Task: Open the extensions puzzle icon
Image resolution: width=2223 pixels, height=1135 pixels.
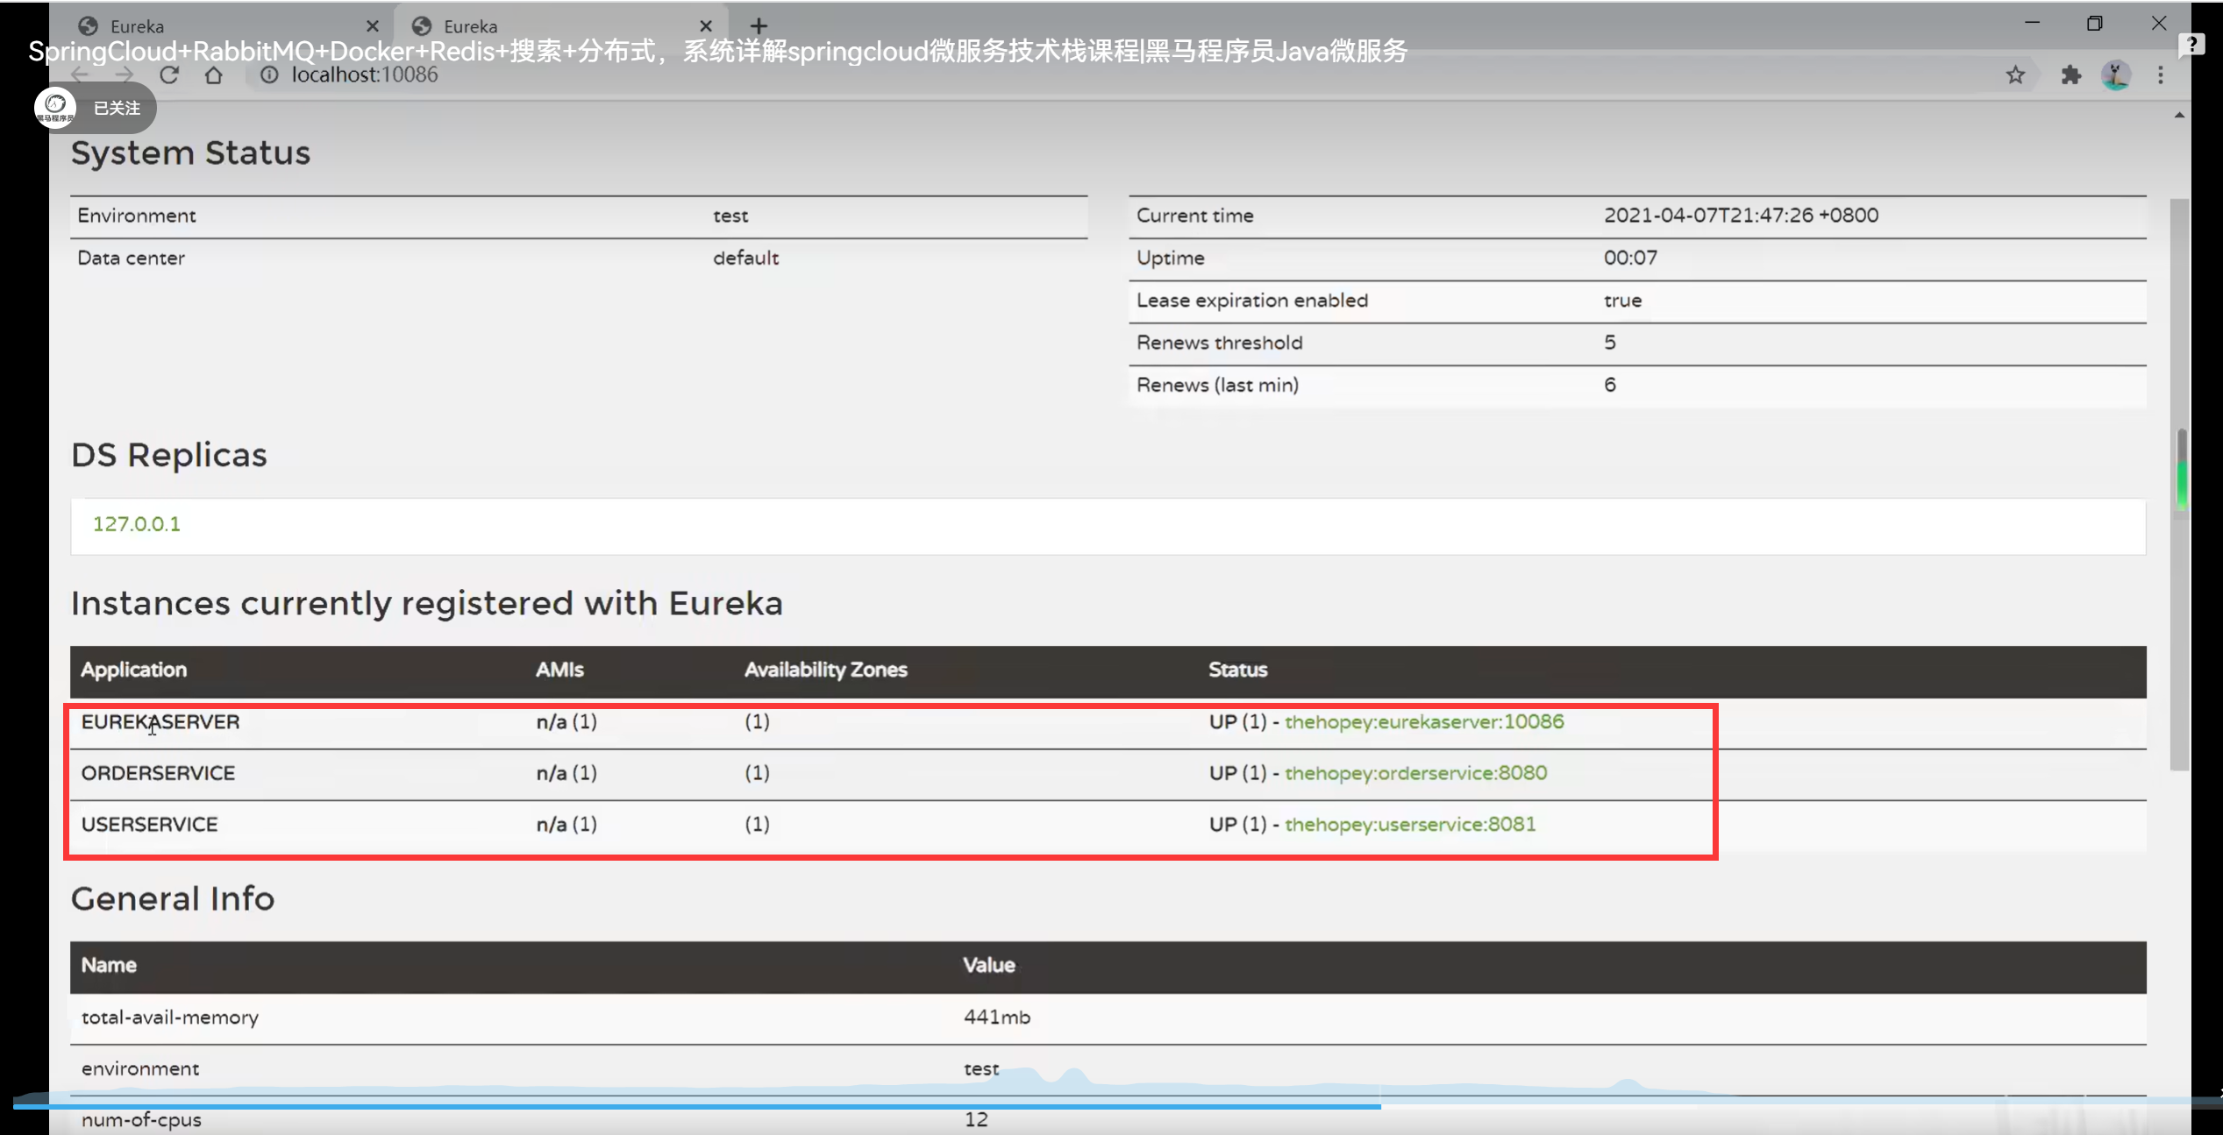Action: 2070,75
